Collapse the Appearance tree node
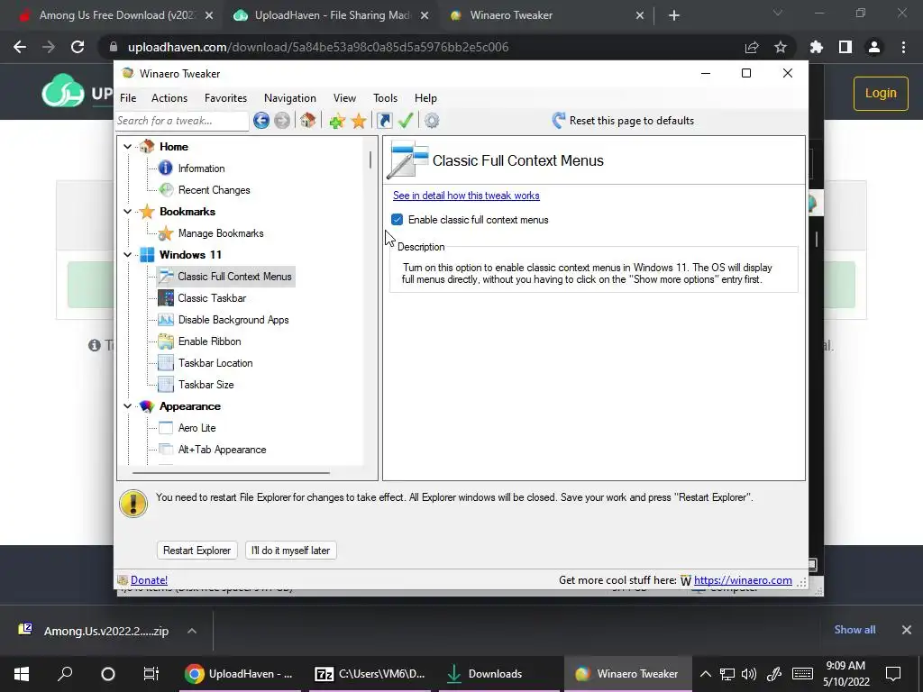The height and width of the screenshot is (692, 923). (128, 406)
